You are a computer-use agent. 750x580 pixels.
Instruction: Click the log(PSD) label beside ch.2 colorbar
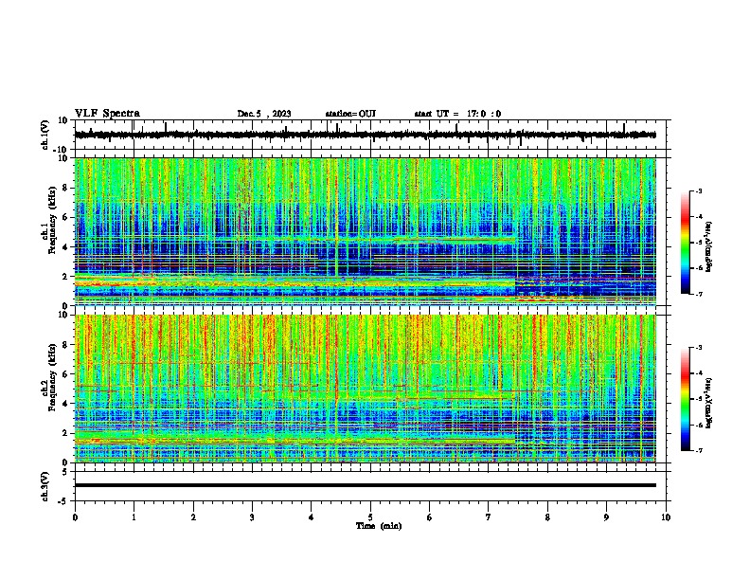tap(708, 403)
